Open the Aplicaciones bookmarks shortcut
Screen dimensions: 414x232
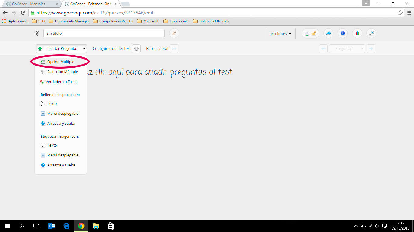pos(15,21)
